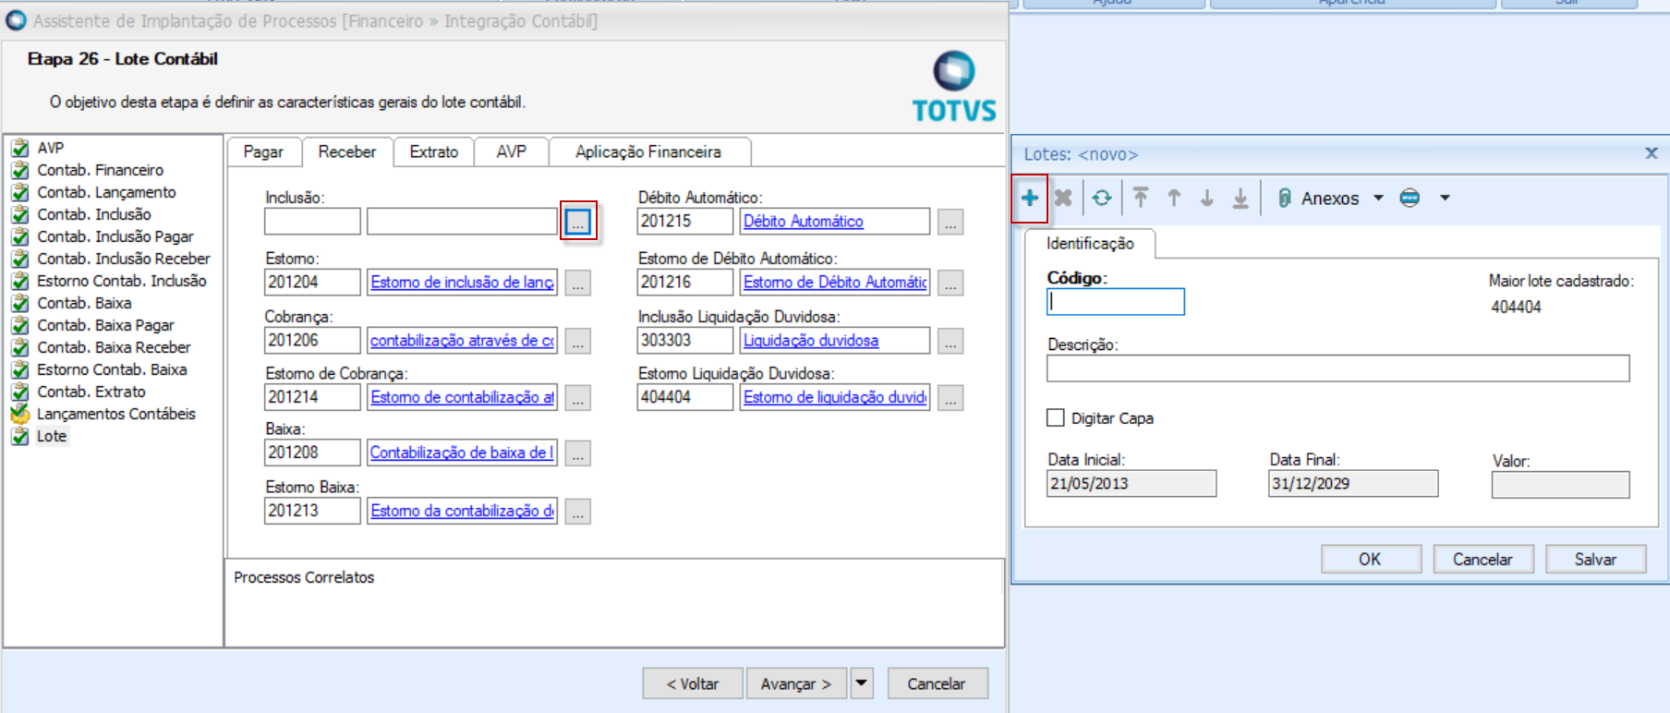Open lookup for Estorno Liquidação Duvidosa
This screenshot has width=1670, height=713.
[x=950, y=398]
